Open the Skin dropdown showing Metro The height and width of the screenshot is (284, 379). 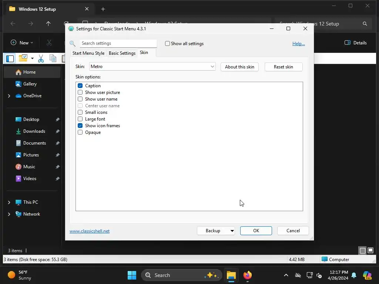152,67
